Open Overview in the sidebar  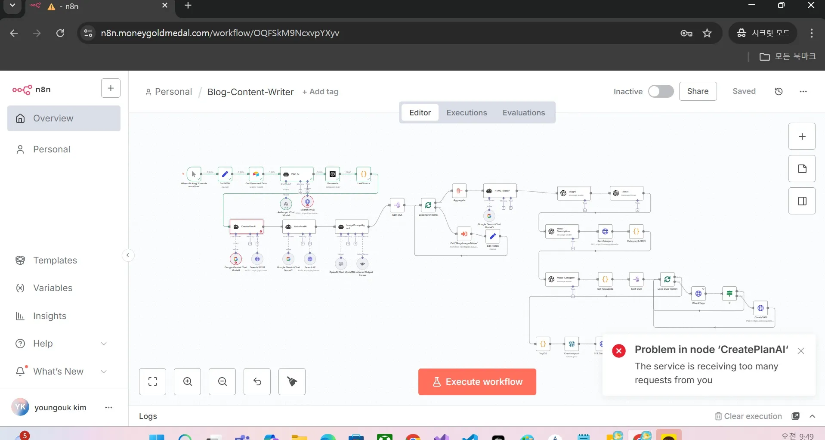coord(64,118)
